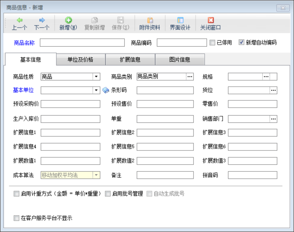Viewport: 294px width, 232px height.
Task: Open the 商品类别 ellipsis picker
Action: (x=190, y=76)
